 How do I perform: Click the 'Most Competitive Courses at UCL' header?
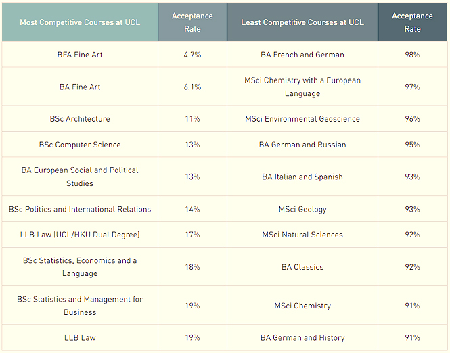point(80,22)
